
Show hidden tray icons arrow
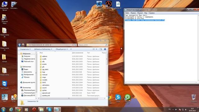tap(173, 110)
